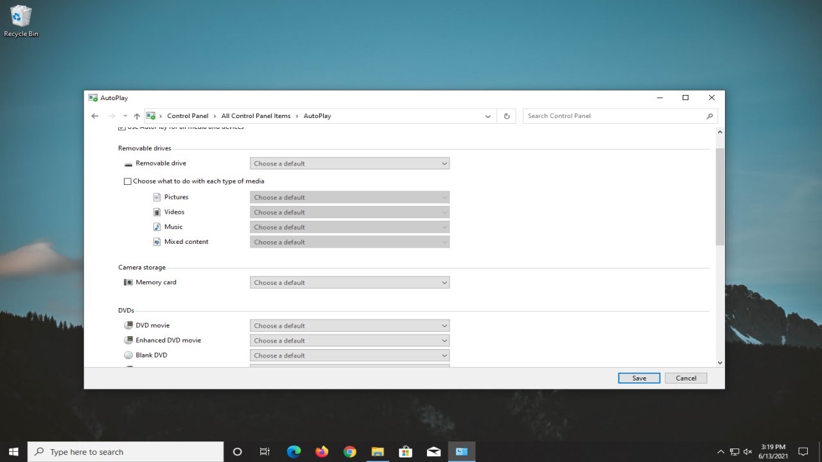Open the Pictures default dropdown
This screenshot has height=462, width=822.
[x=350, y=198]
